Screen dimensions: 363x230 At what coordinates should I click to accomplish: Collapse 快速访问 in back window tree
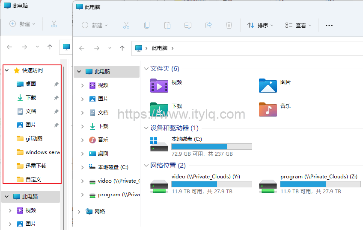(x=7, y=70)
